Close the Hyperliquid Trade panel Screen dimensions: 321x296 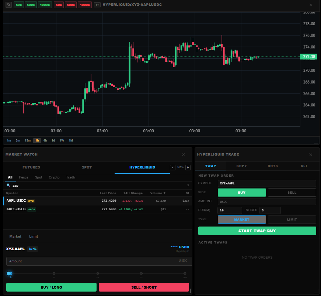pos(311,154)
